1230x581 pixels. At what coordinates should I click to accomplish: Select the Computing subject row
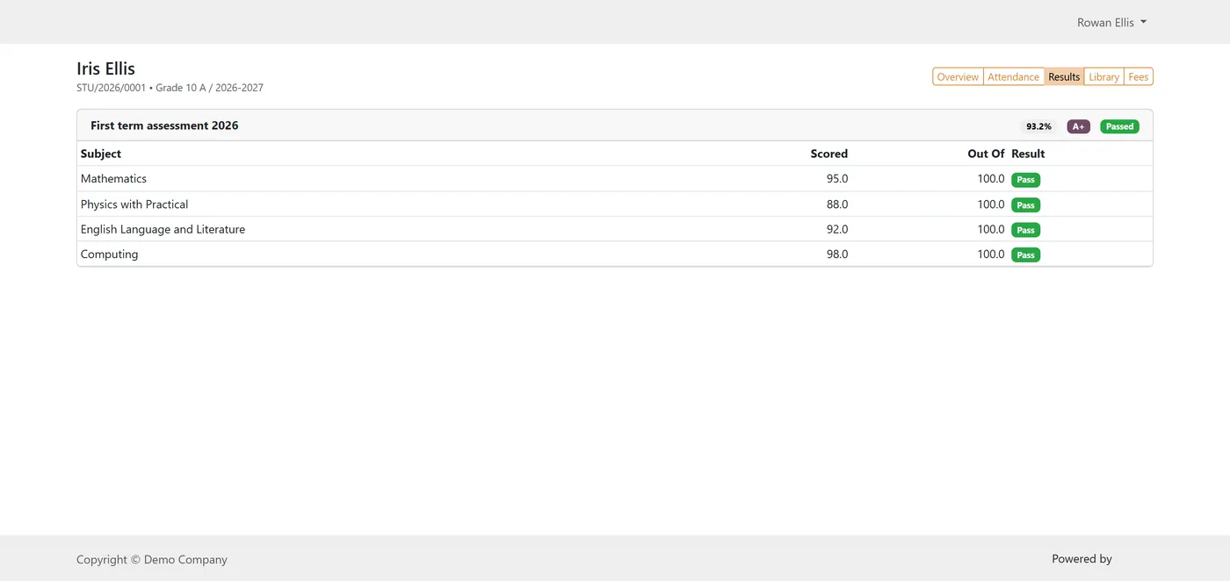[x=615, y=255]
